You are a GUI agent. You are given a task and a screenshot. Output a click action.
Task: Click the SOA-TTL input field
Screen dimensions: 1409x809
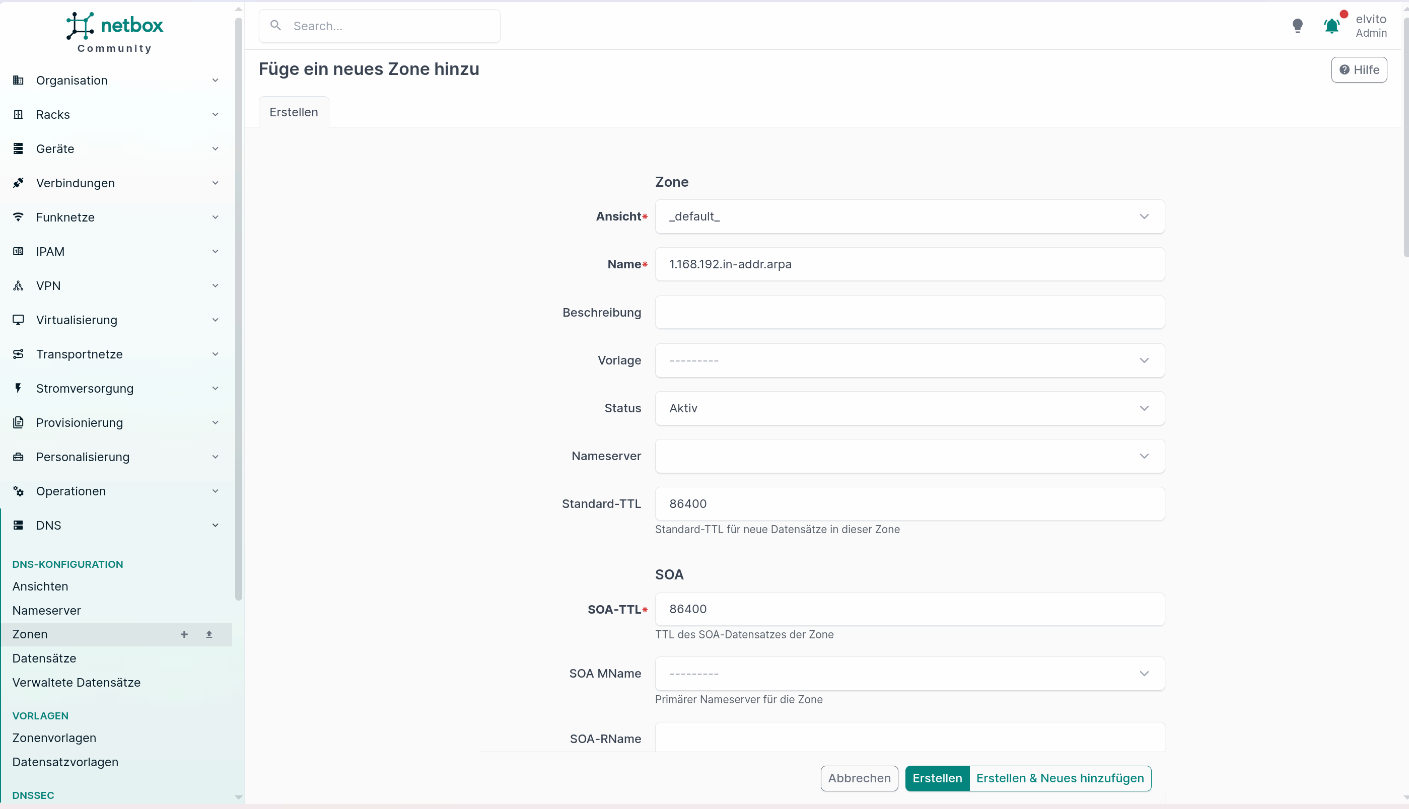(x=909, y=610)
